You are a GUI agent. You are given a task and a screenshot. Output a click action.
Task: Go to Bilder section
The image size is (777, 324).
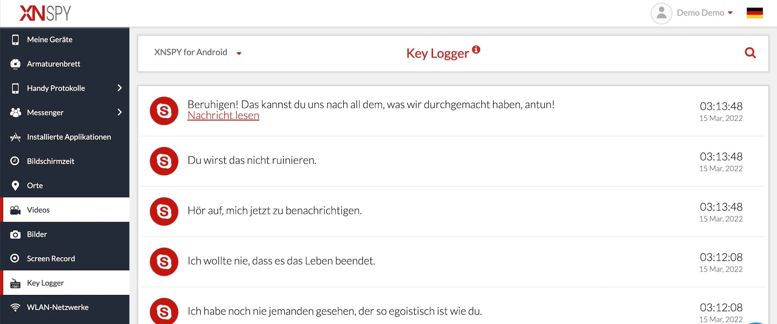pyautogui.click(x=65, y=234)
